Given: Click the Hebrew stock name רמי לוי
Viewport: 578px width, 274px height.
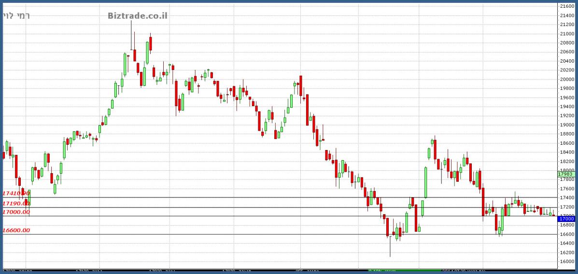Looking at the screenshot, I should (16, 16).
